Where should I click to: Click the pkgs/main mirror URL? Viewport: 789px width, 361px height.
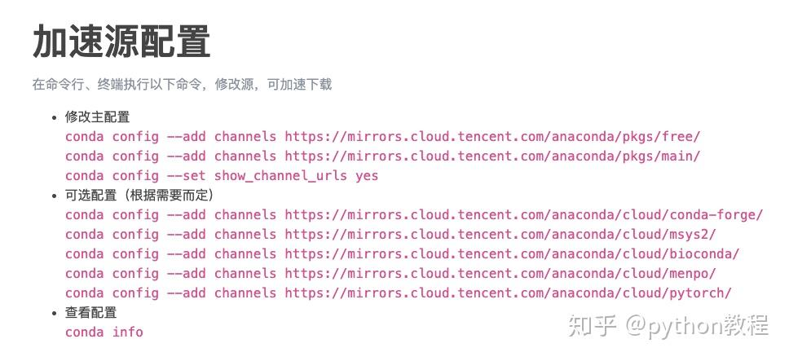[x=492, y=156]
